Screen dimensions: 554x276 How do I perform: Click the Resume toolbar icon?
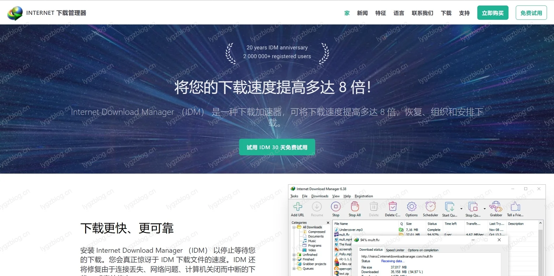317,207
